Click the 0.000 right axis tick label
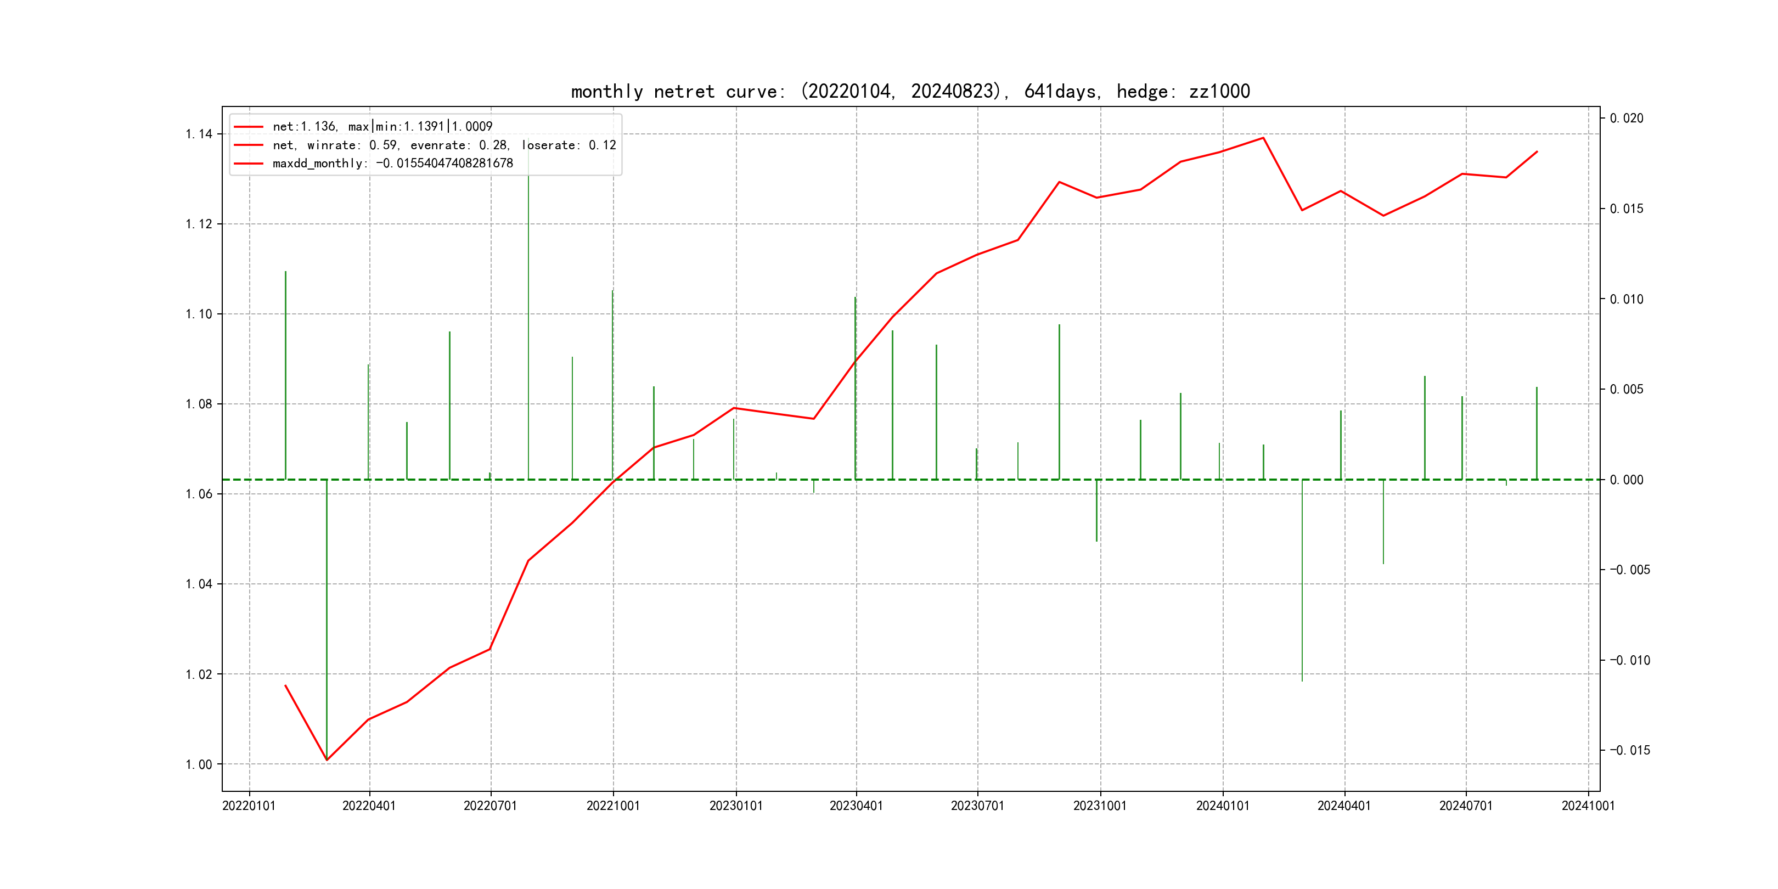 click(x=1627, y=480)
